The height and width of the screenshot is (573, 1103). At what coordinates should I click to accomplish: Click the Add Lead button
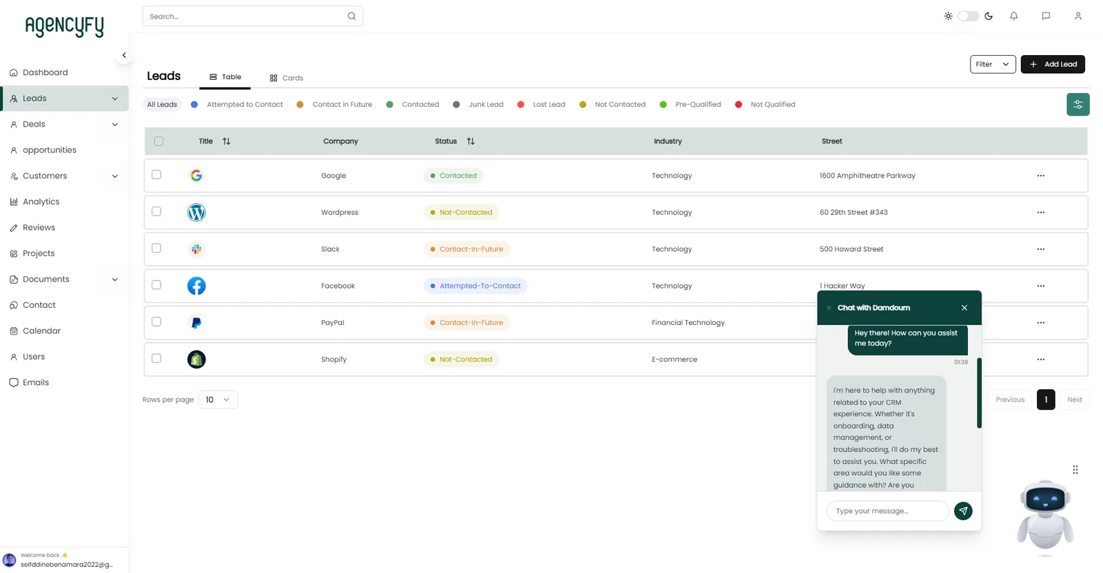pyautogui.click(x=1053, y=64)
